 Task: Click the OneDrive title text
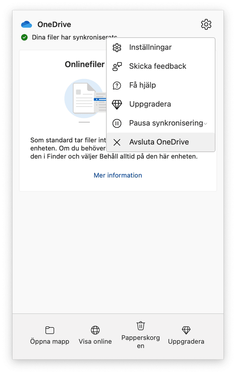pos(54,24)
